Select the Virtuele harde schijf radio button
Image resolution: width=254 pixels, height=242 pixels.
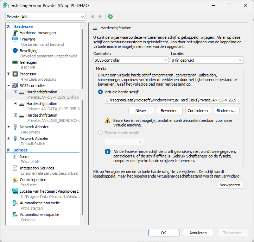tap(100, 92)
